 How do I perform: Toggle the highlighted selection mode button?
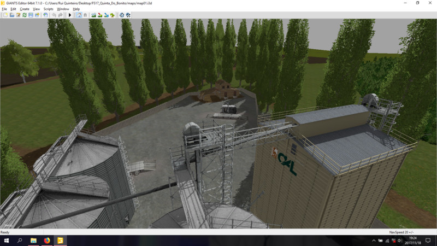pyautogui.click(x=79, y=15)
